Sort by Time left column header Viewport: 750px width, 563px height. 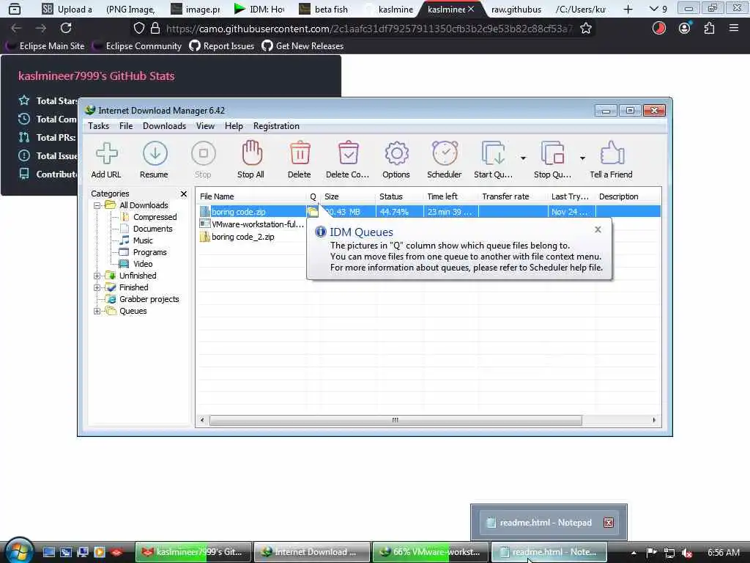coord(450,196)
